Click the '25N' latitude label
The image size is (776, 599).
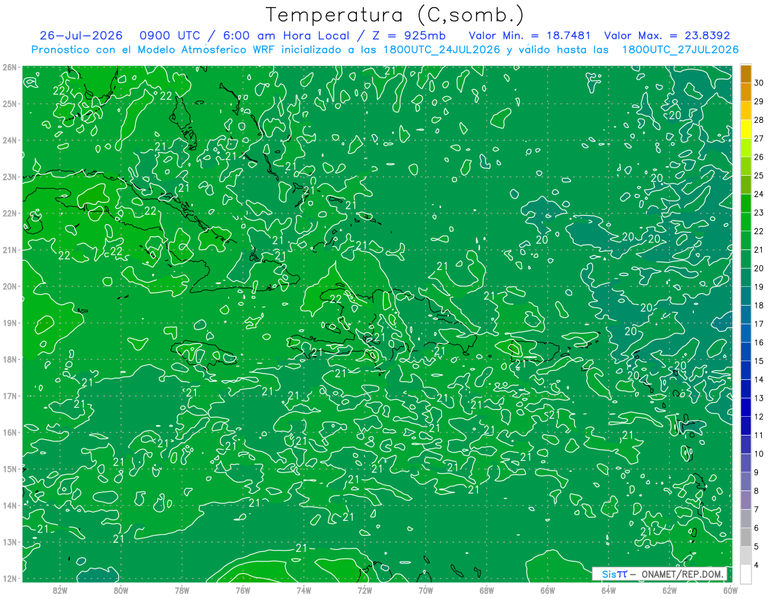coord(10,103)
